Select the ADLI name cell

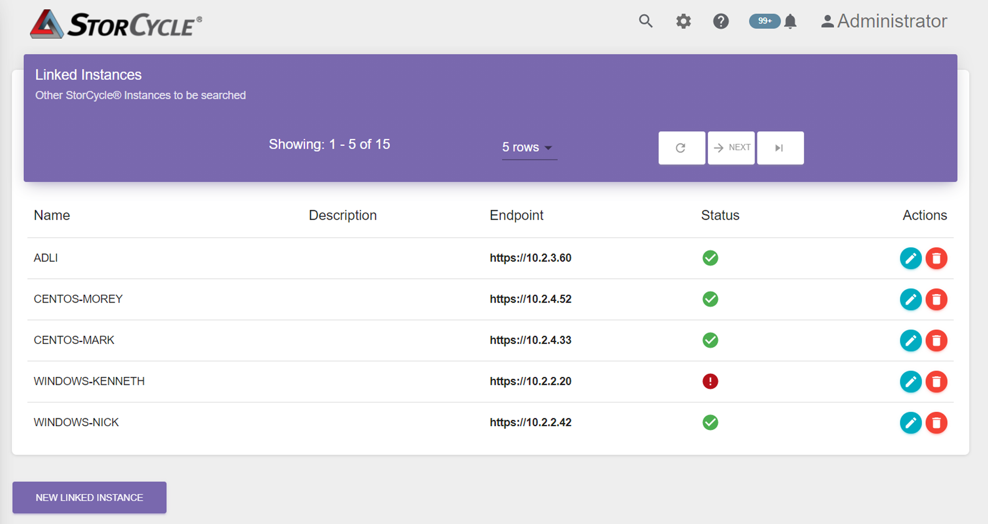pyautogui.click(x=46, y=258)
